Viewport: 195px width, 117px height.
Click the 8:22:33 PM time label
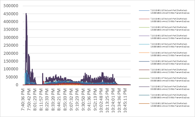point(47,99)
